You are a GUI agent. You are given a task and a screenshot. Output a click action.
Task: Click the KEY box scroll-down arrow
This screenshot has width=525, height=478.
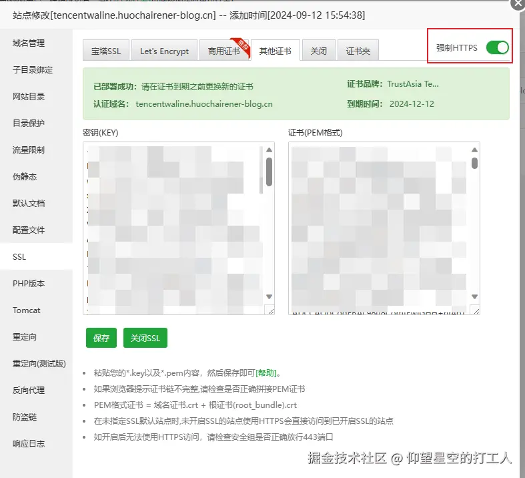(x=270, y=296)
